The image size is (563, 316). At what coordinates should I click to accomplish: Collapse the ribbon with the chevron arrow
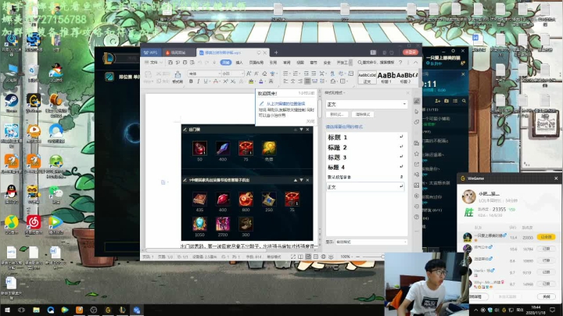[x=415, y=63]
